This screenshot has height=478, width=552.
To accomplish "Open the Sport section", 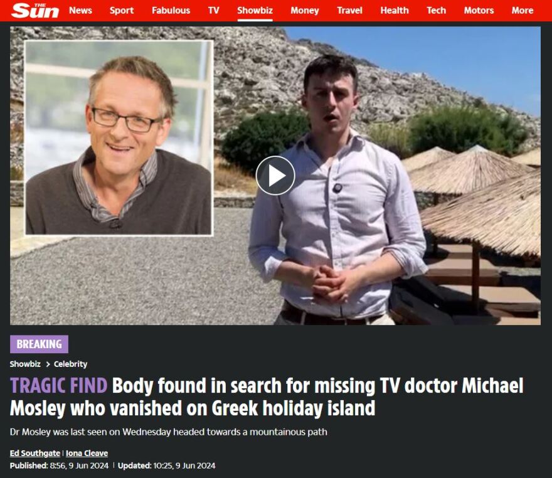I will (122, 11).
